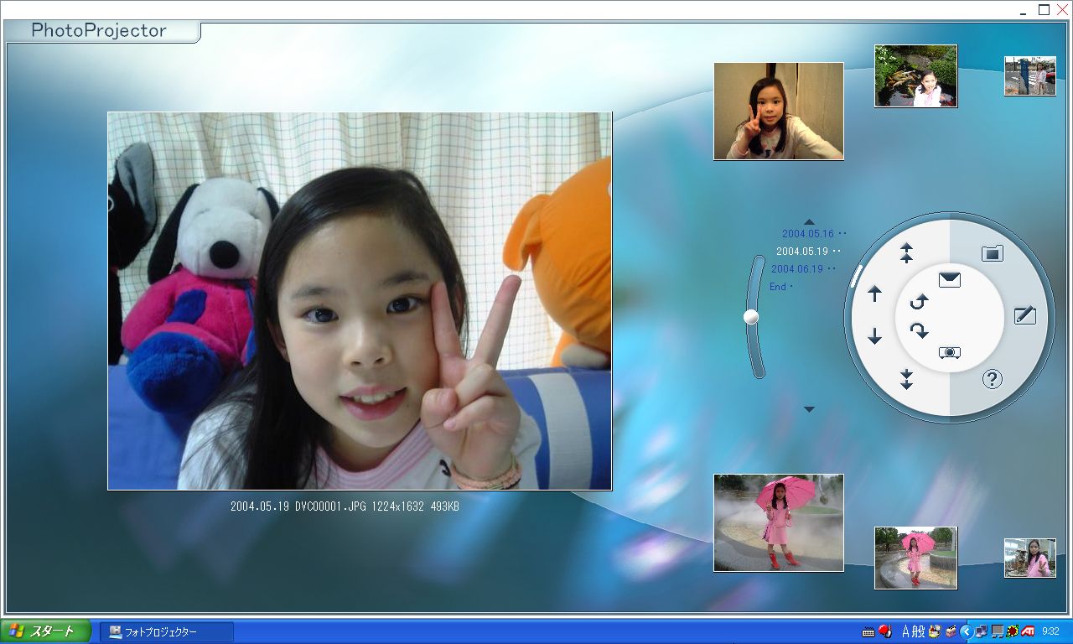Jump up with the double up arrow
The image size is (1073, 644).
[x=906, y=253]
